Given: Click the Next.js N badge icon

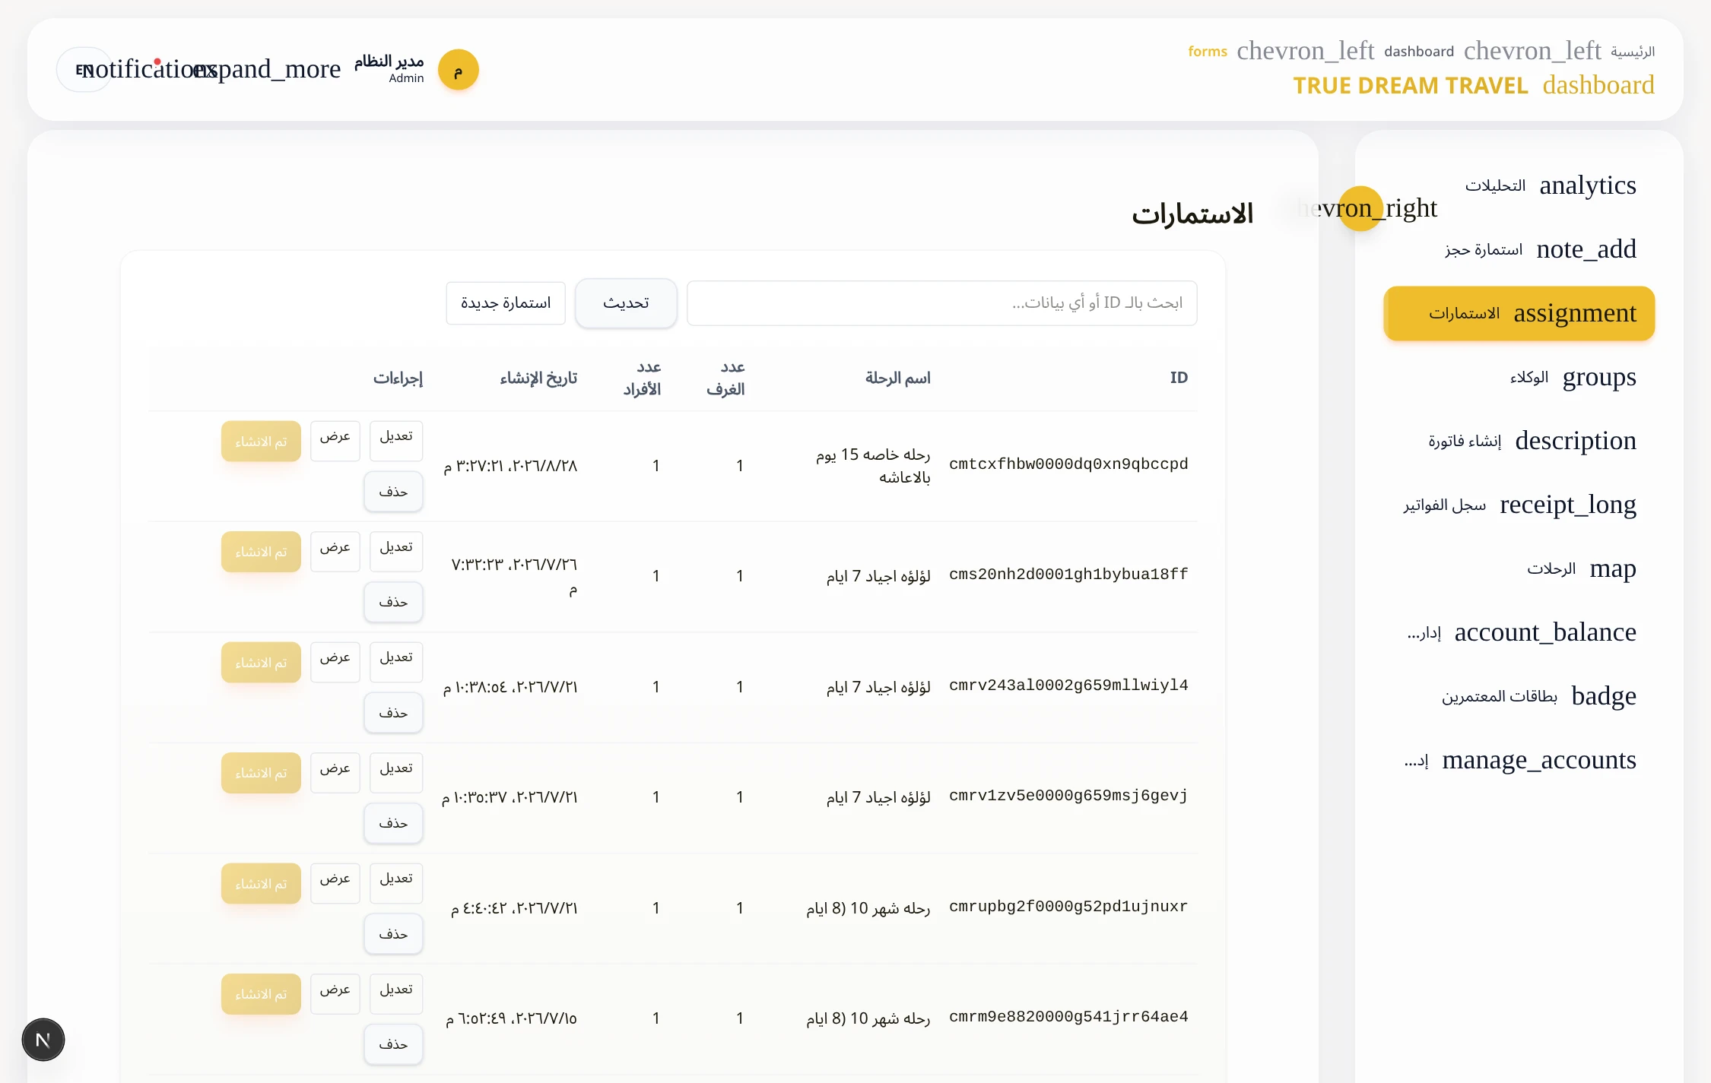Looking at the screenshot, I should tap(43, 1040).
